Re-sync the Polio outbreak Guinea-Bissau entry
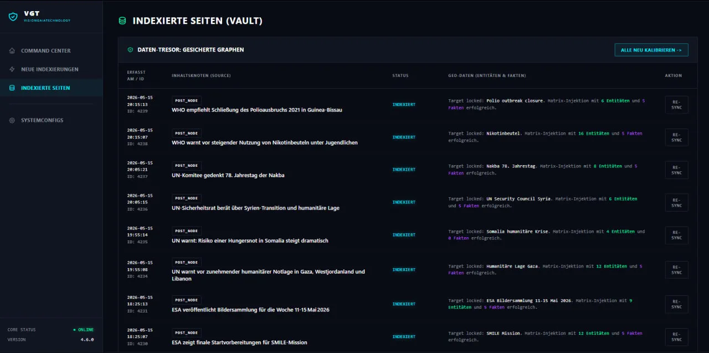Viewport: 709px width, 353px height. point(676,104)
